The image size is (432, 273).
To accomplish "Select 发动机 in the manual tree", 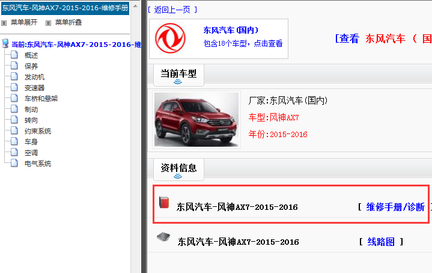I will tap(34, 77).
